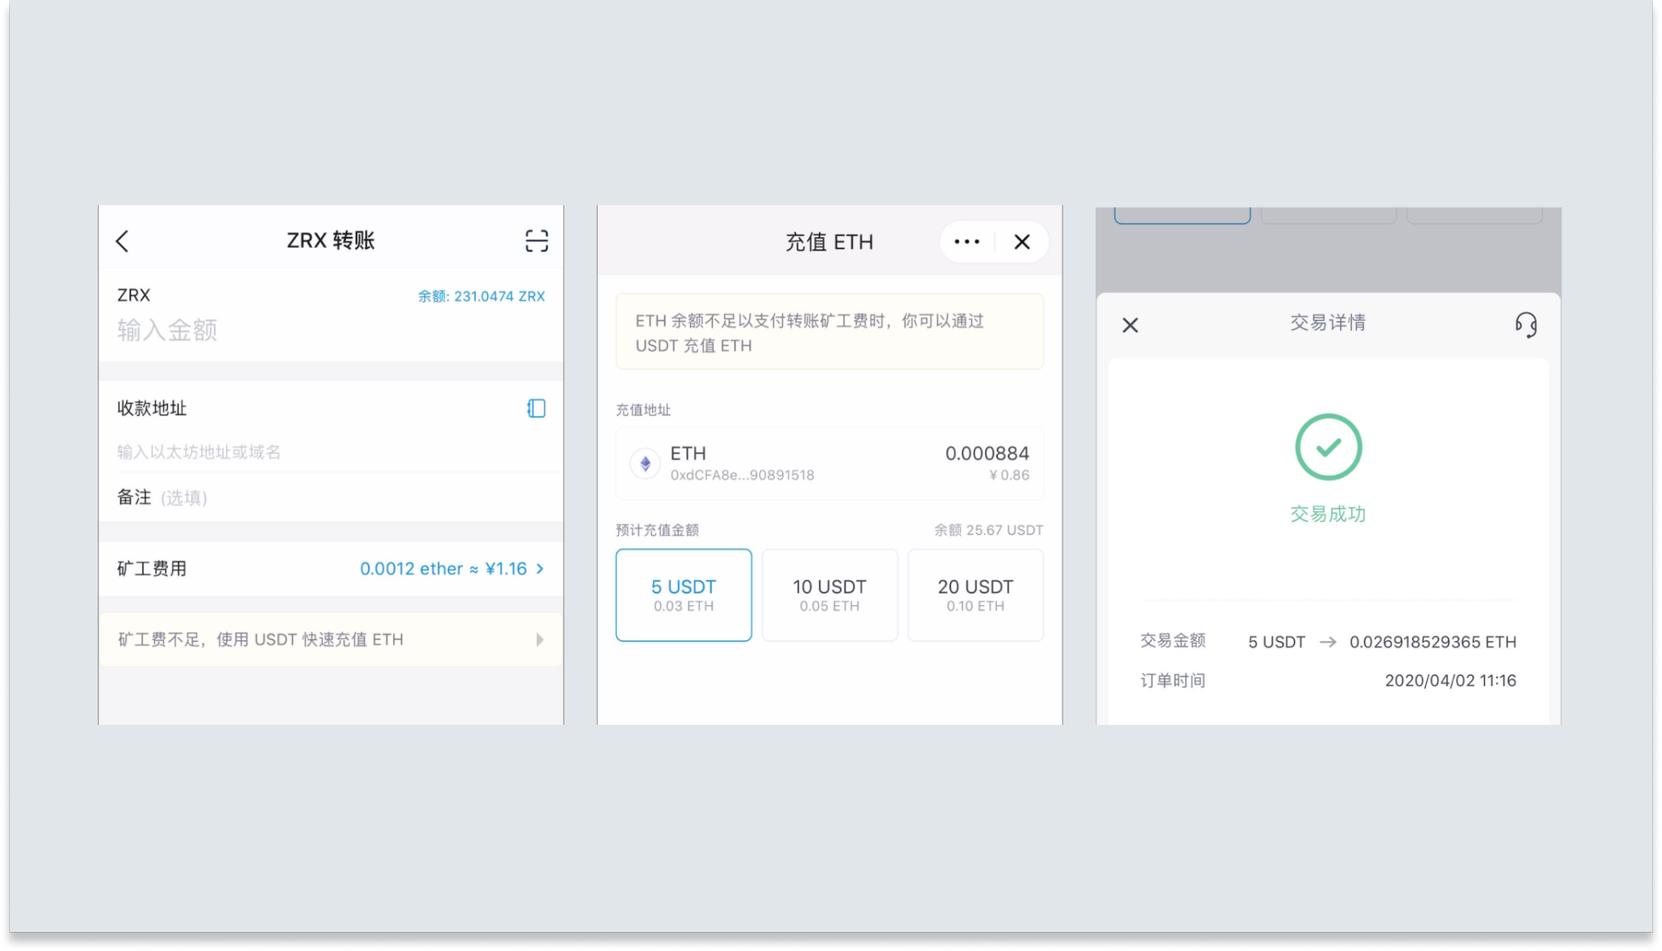Screen dimensions: 1662x951
Task: Click the 5 USDT transaction amount text
Action: (x=1276, y=642)
